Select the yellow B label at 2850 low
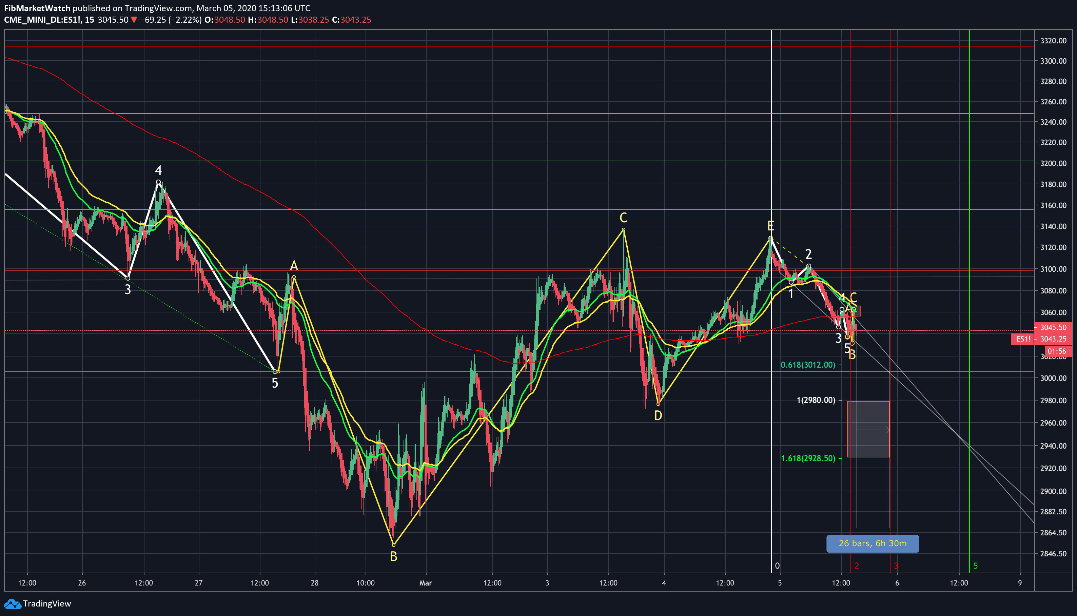This screenshot has height=616, width=1077. (x=393, y=557)
